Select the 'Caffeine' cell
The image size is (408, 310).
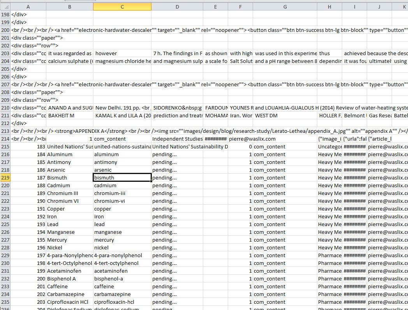[70, 287]
